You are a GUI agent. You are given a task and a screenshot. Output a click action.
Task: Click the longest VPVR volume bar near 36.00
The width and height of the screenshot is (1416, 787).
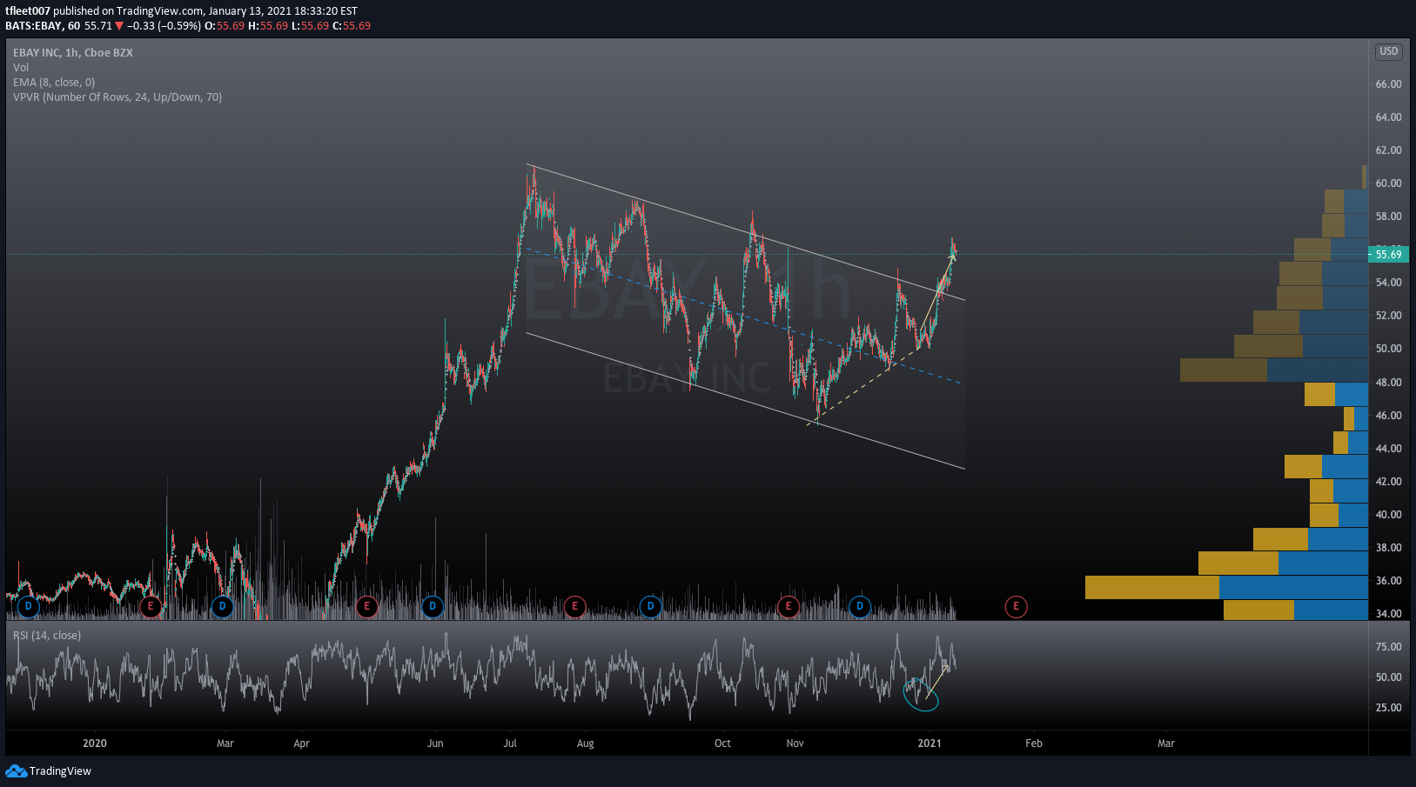click(x=1226, y=587)
